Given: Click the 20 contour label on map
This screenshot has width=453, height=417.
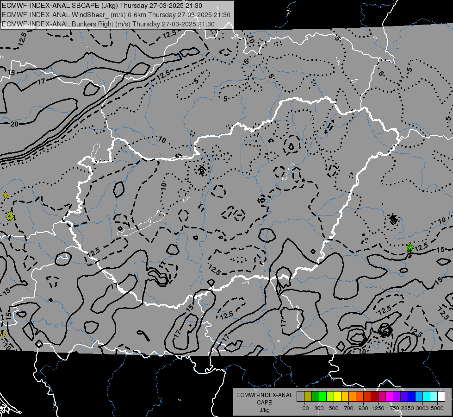Looking at the screenshot, I should (x=14, y=124).
